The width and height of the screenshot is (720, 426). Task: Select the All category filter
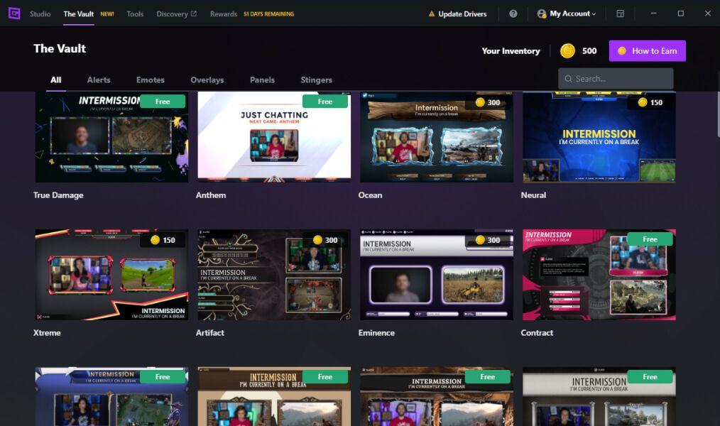point(56,80)
